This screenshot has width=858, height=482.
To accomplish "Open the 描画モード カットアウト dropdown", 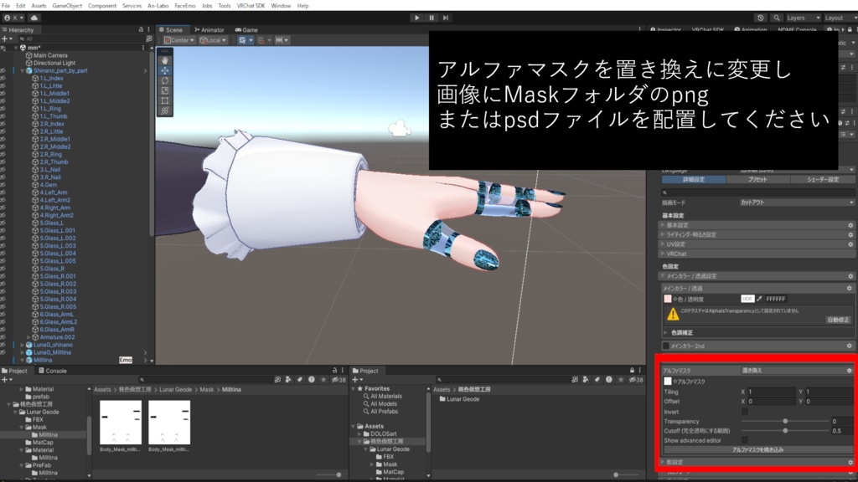I will 796,203.
